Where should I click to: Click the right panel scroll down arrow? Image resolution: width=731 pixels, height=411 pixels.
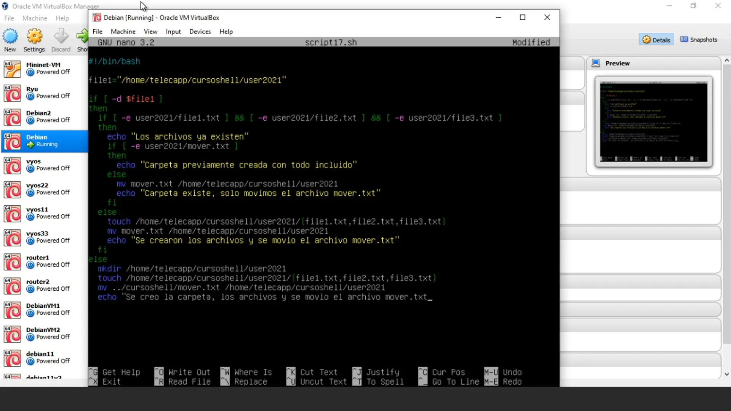click(726, 374)
